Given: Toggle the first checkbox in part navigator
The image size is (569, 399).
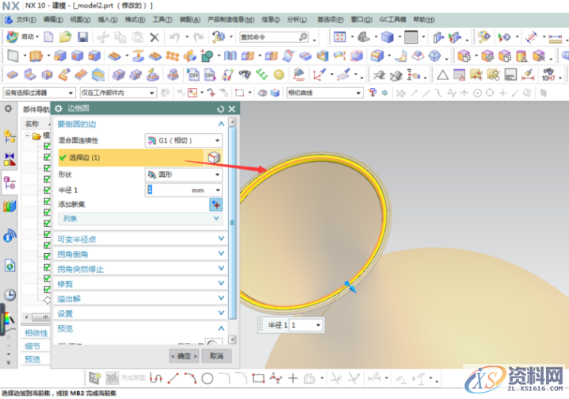Looking at the screenshot, I should (x=47, y=147).
